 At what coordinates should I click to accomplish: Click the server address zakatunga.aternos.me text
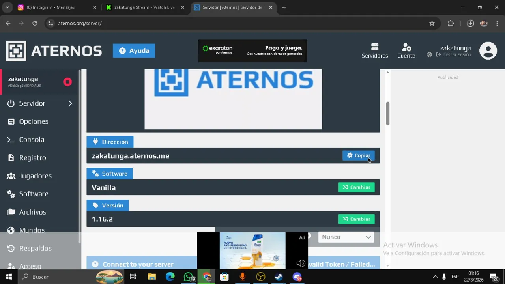pos(131,156)
